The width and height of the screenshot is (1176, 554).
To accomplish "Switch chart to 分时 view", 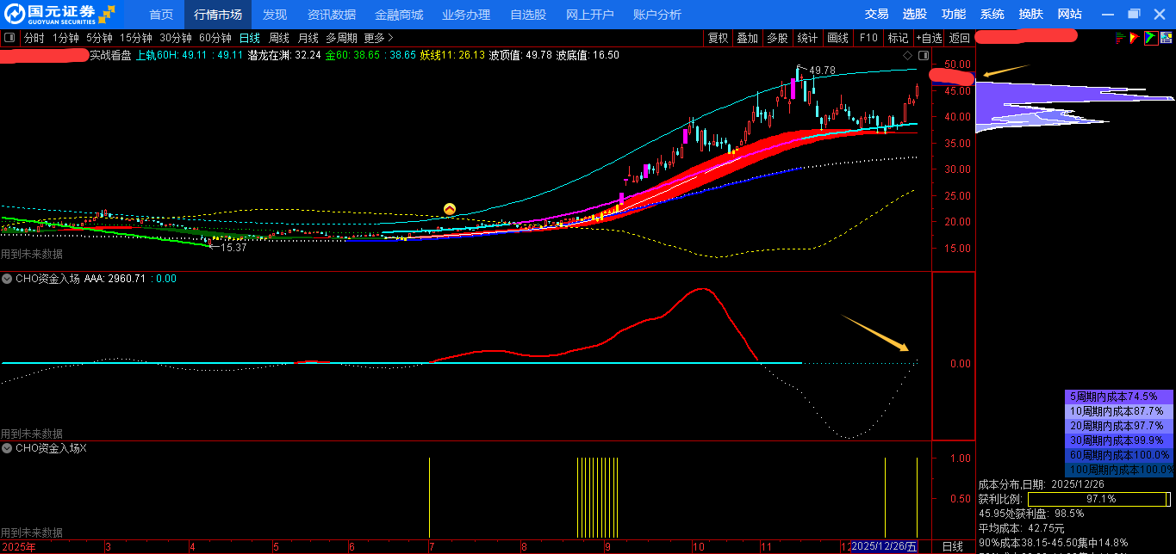I will pos(34,38).
